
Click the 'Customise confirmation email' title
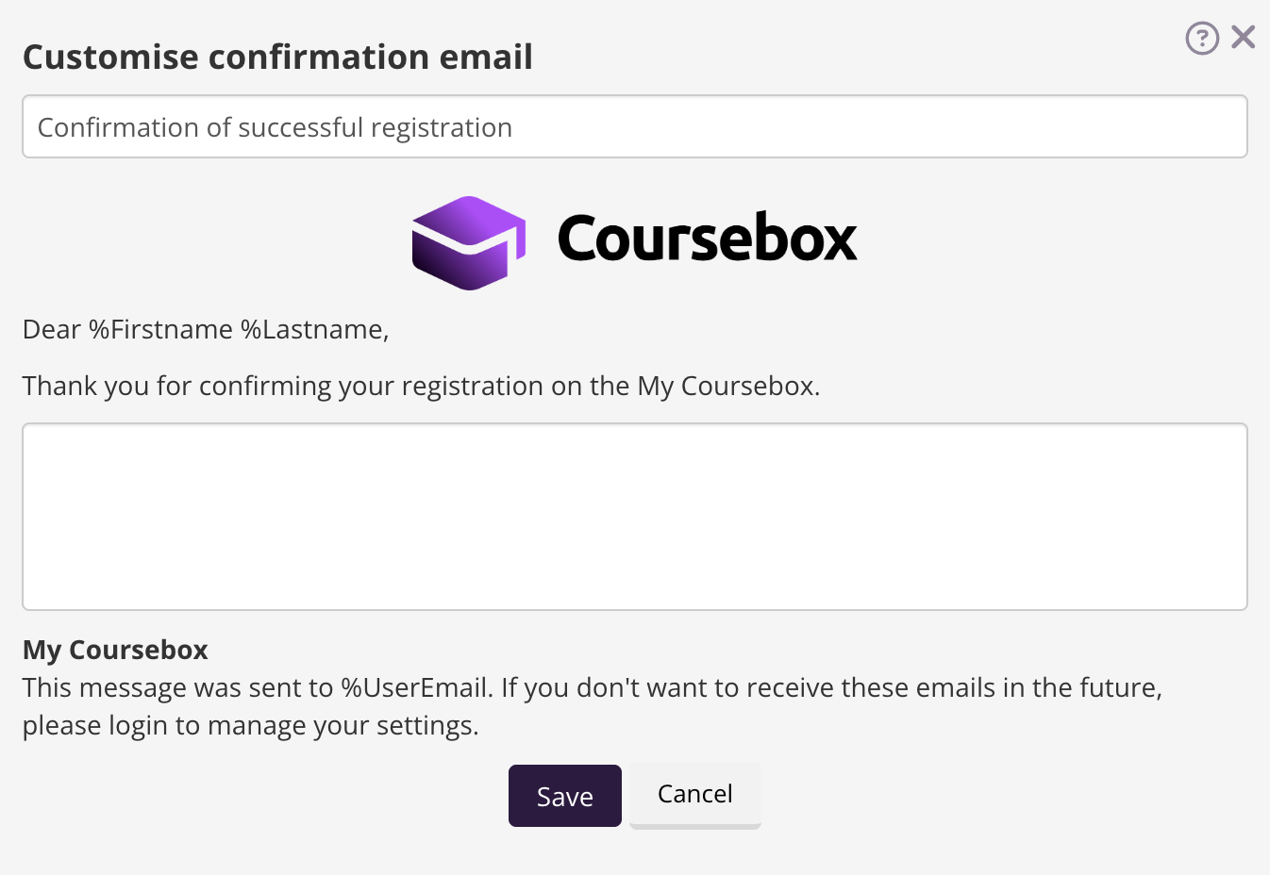tap(277, 57)
